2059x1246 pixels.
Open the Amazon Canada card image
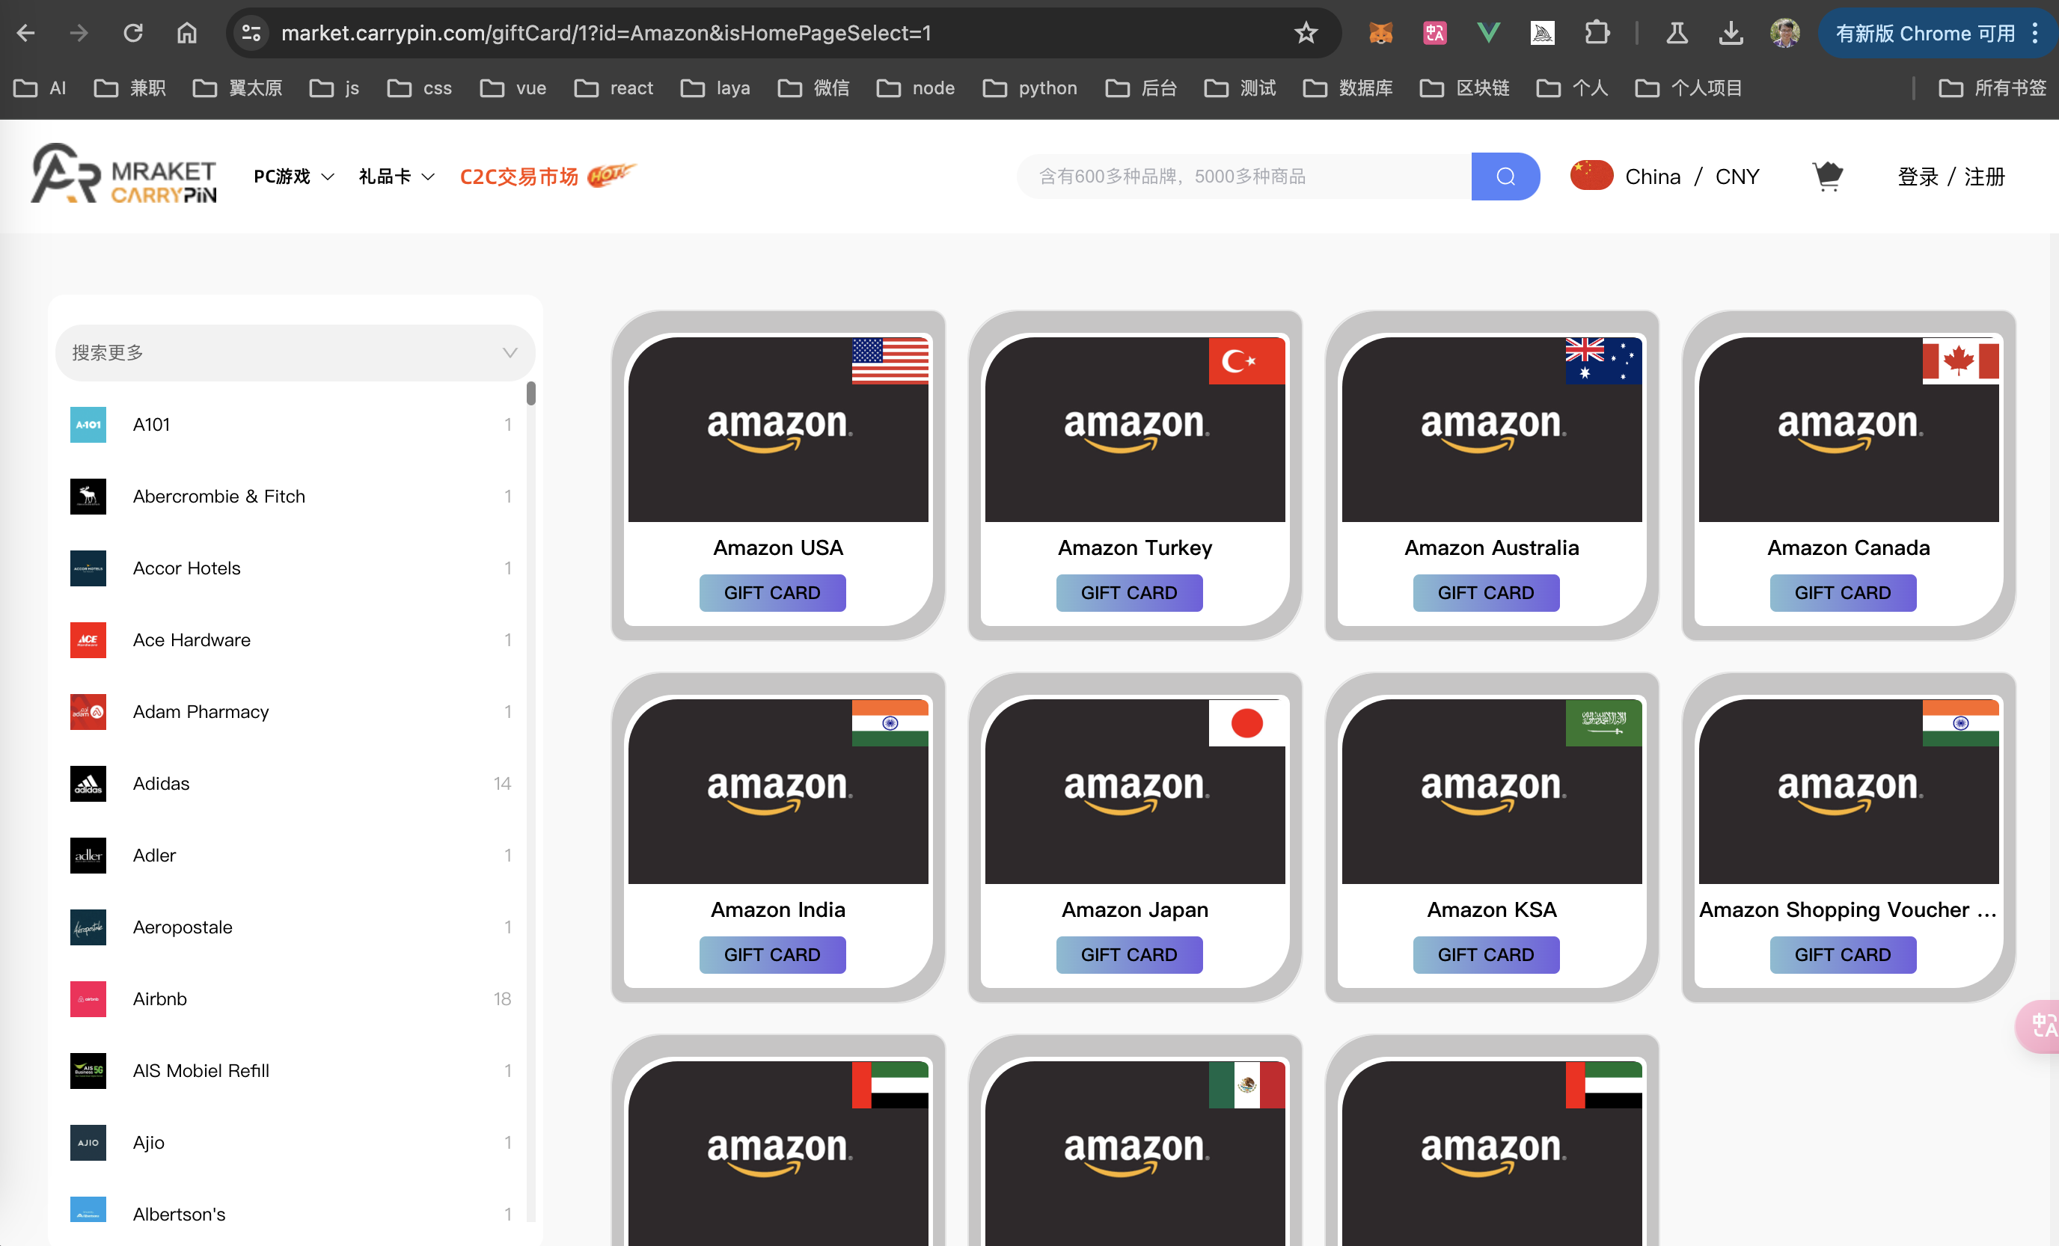point(1849,429)
